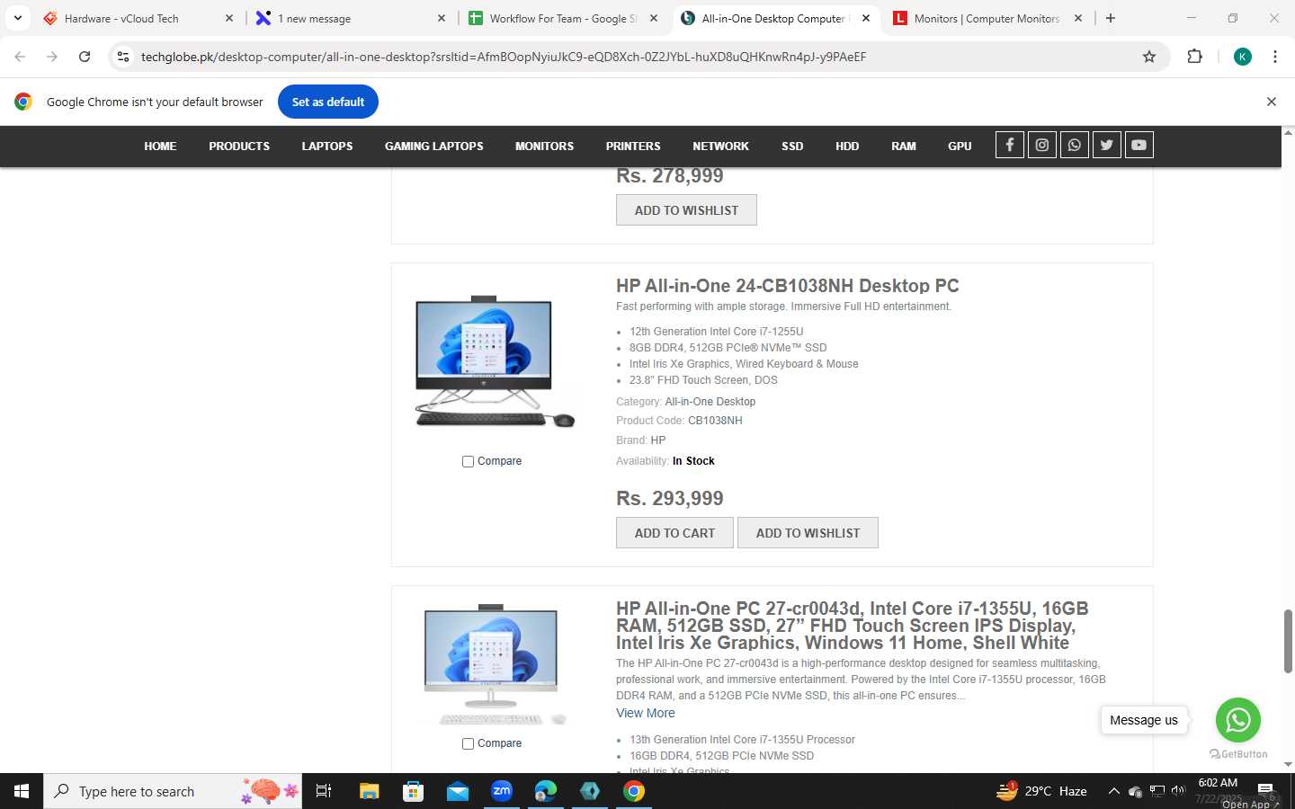Open File Explorer from taskbar
Image resolution: width=1295 pixels, height=809 pixels.
coord(370,791)
